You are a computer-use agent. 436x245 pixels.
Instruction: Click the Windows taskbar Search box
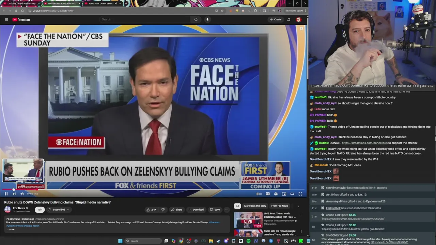(x=143, y=241)
